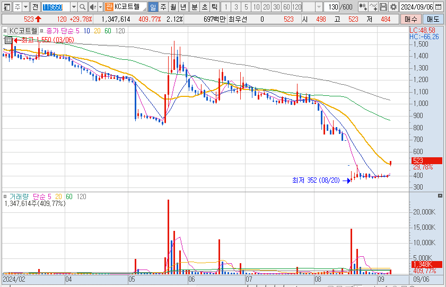Switch to 틱 tick chart
446x287 pixels.
point(214,7)
